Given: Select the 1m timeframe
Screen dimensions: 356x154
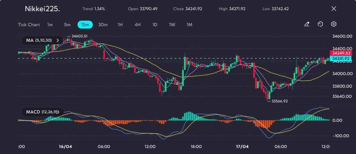Looking at the screenshot, I should coord(50,25).
